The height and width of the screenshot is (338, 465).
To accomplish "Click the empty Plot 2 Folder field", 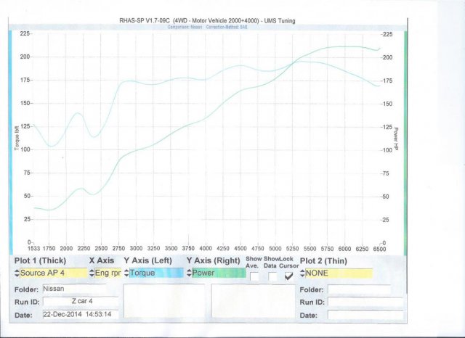I will tap(359, 289).
